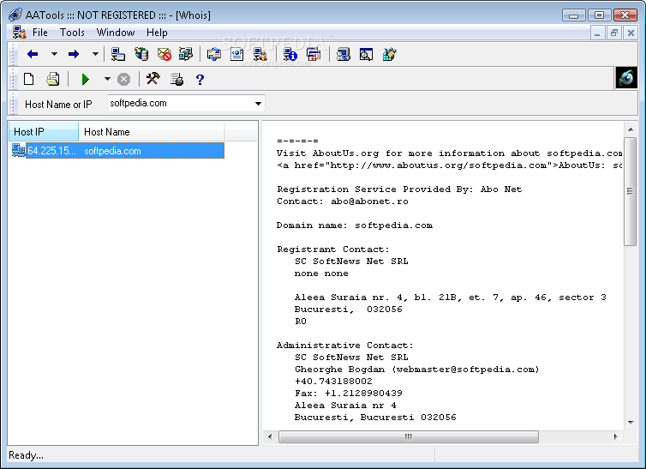Screen dimensions: 646x469
Task: Click the AATools icon in the menu bar
Action: (x=19, y=32)
